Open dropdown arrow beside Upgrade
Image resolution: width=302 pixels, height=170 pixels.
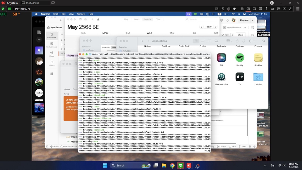[253, 20]
